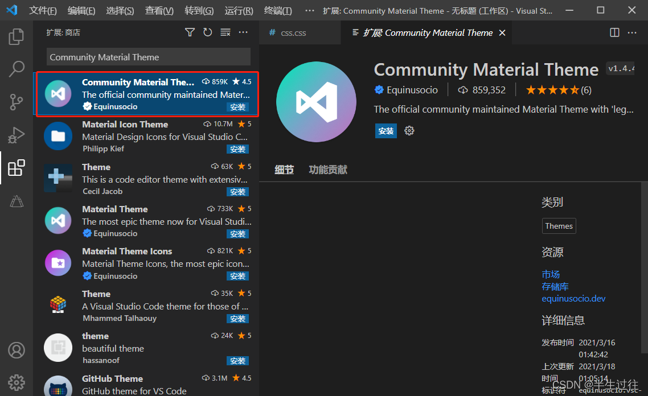Open the Search view in activity bar

click(17, 69)
